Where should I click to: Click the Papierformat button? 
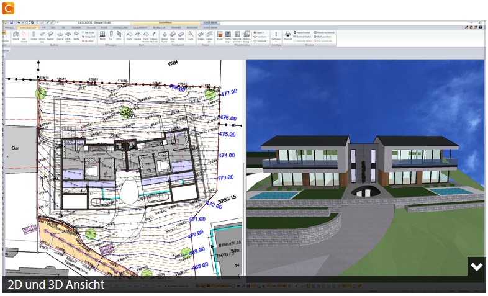pos(302,32)
